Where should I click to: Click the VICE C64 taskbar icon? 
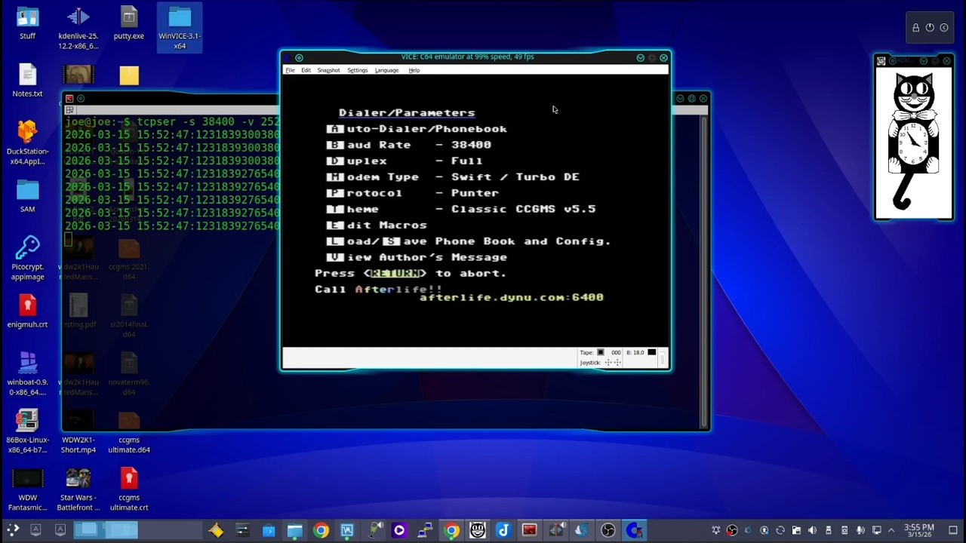point(634,530)
